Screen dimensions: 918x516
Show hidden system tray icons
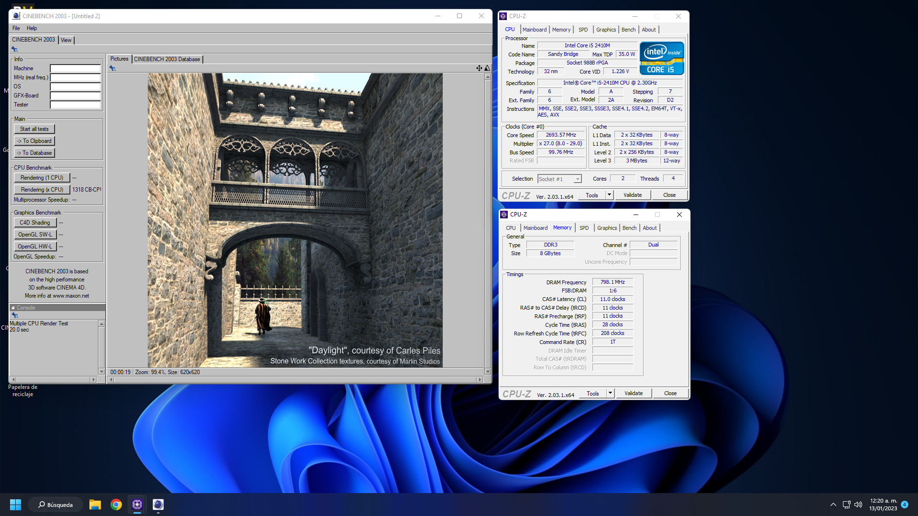point(833,505)
